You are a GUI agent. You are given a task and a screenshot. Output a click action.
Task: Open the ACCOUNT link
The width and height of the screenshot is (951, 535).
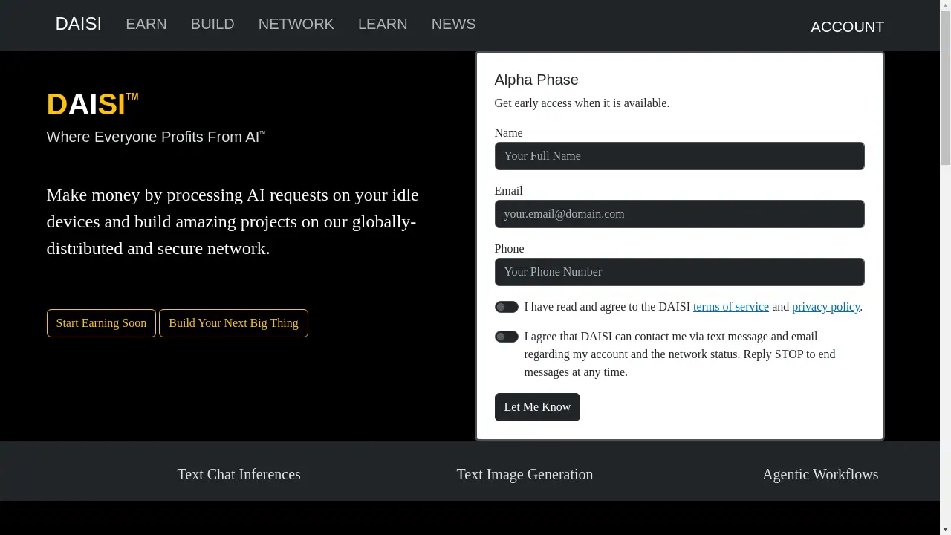[x=847, y=27]
